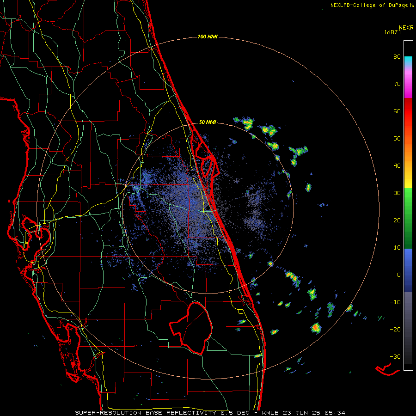Click the 40 value on the dBZ scale
The height and width of the screenshot is (416, 416).
tap(397, 166)
